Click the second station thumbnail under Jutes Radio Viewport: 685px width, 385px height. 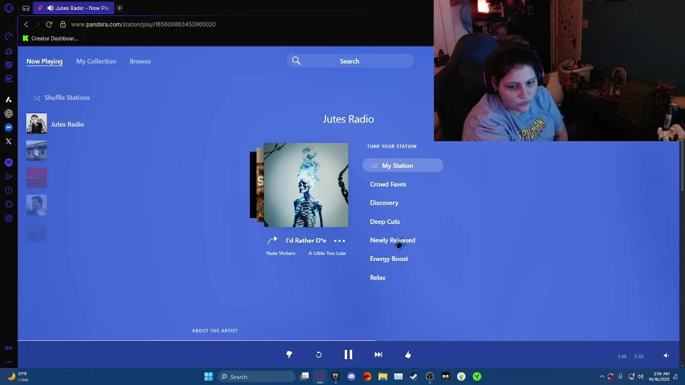coord(36,151)
